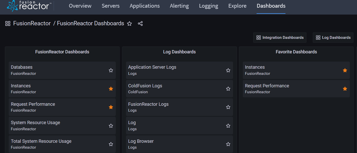Unstar Instances in FusionReactor Dashboards list

coord(111,89)
